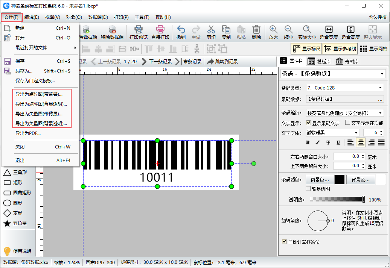Select the 圆角矩形 rounded rectangle tool
The width and height of the screenshot is (390, 268).
(17, 193)
